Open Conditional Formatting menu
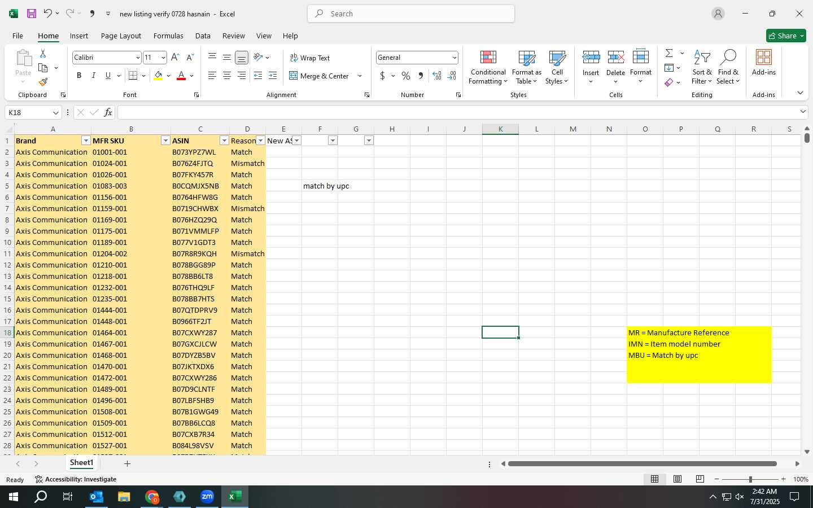 pos(488,67)
